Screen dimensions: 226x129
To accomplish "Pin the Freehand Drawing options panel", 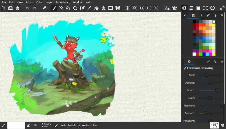I will point(208,62).
